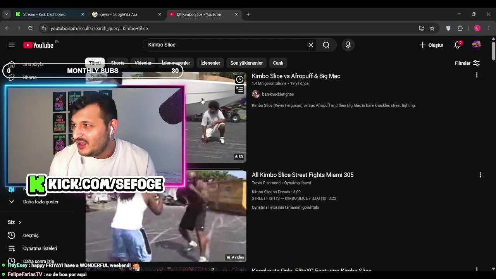Image resolution: width=496 pixels, height=279 pixels.
Task: Close the Kick Dashboard tab
Action: tap(83, 14)
